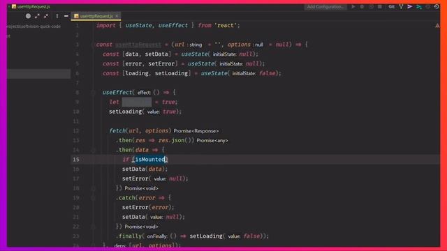Click setData call with null on line 21
Image resolution: width=447 pixels, height=251 pixels.
(133, 217)
